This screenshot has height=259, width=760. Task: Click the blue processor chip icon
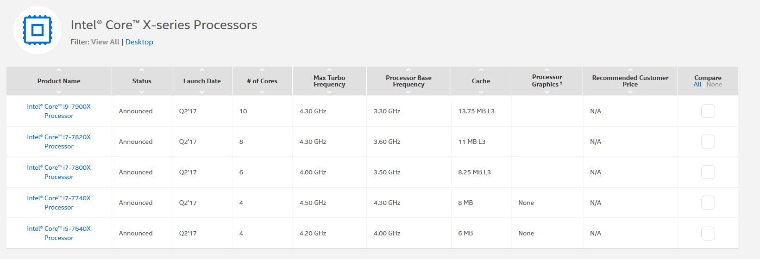tap(37, 31)
